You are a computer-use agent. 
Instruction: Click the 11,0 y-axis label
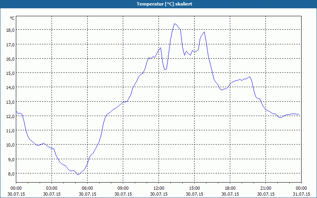click(11, 131)
